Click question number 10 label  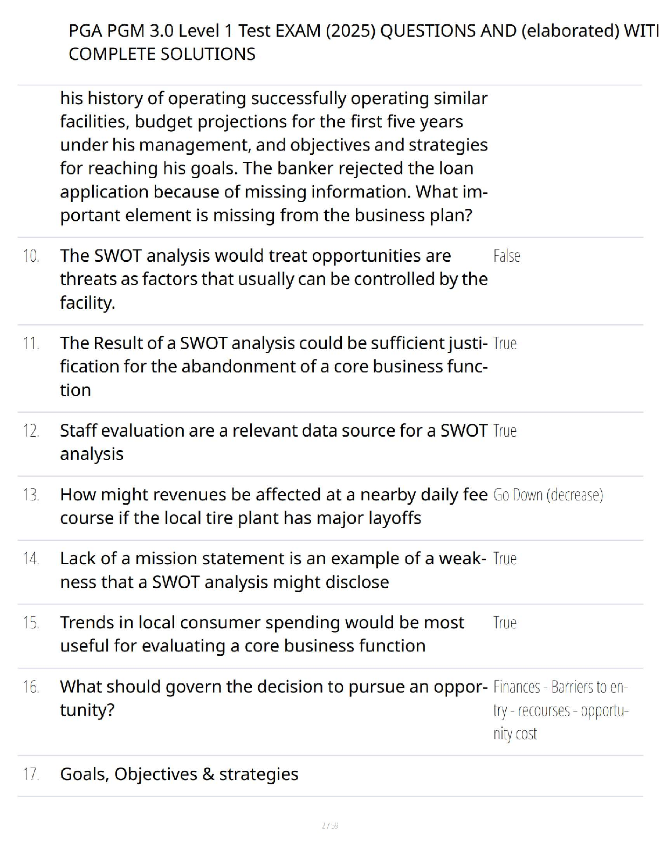point(31,256)
